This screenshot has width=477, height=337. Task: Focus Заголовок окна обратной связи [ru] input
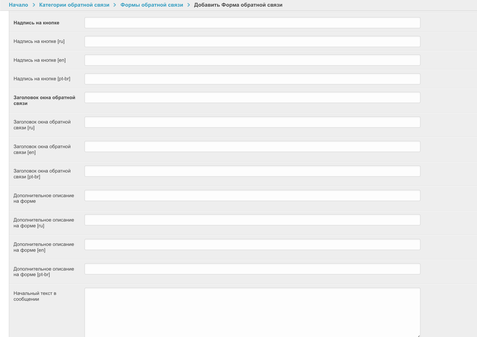coord(252,122)
